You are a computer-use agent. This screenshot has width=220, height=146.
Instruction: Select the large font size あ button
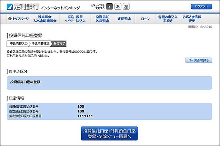click(126, 6)
